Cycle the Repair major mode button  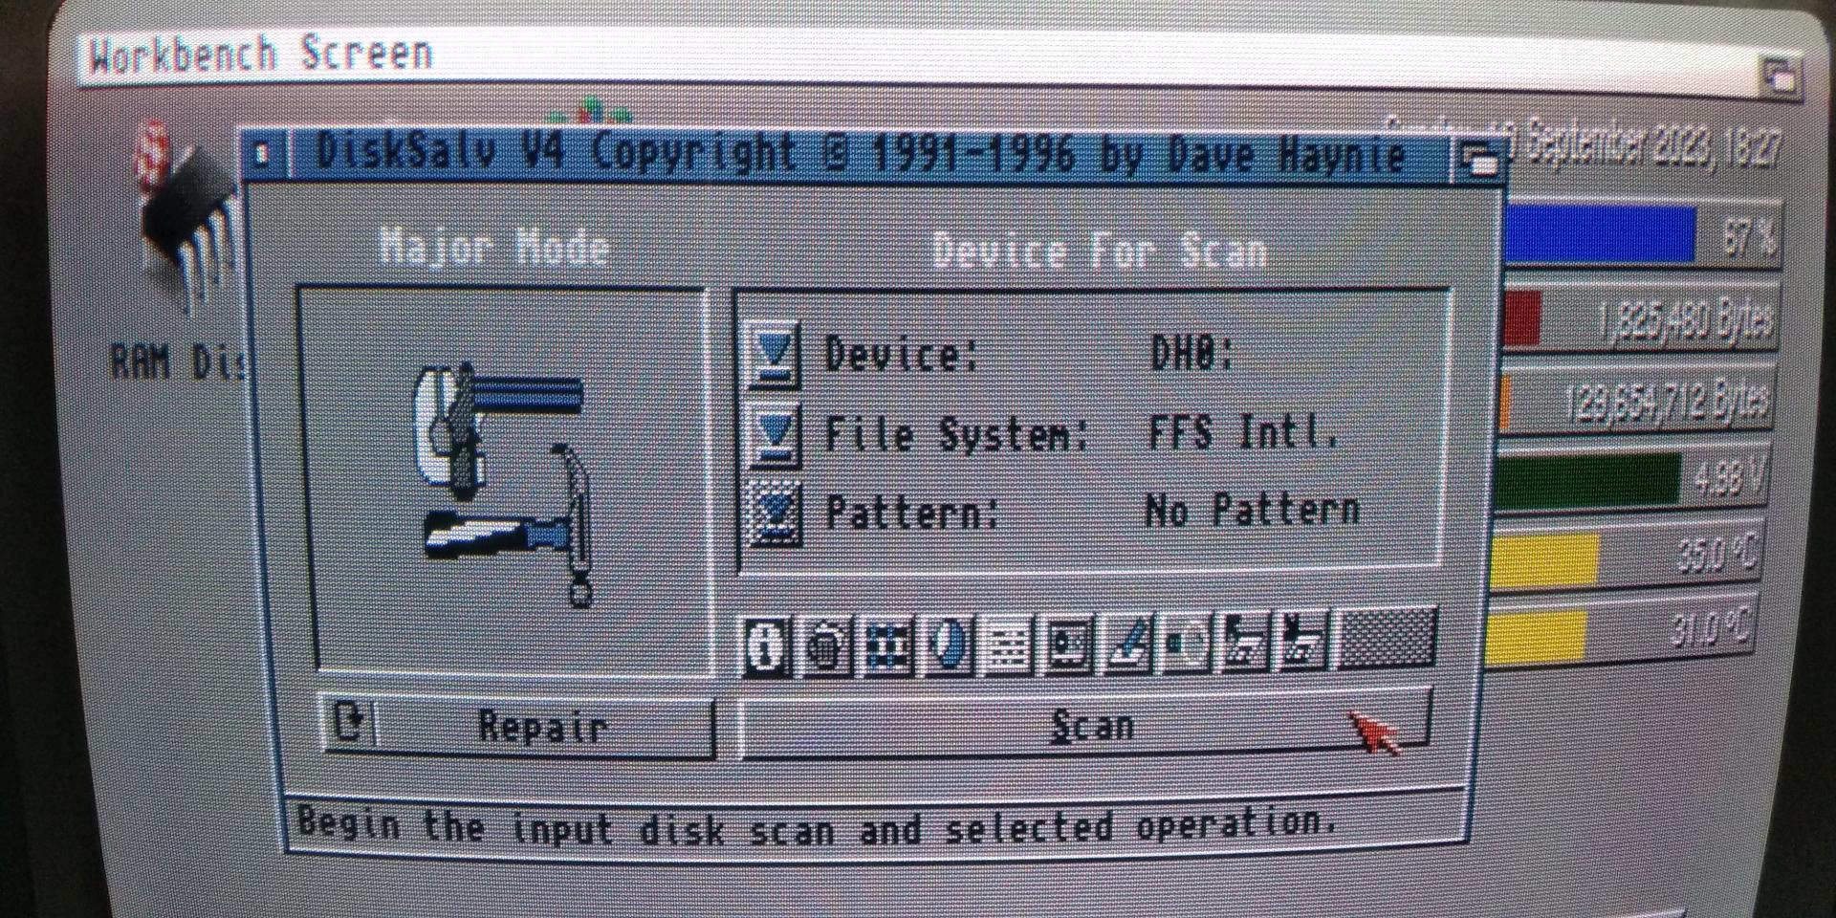pyautogui.click(x=518, y=726)
